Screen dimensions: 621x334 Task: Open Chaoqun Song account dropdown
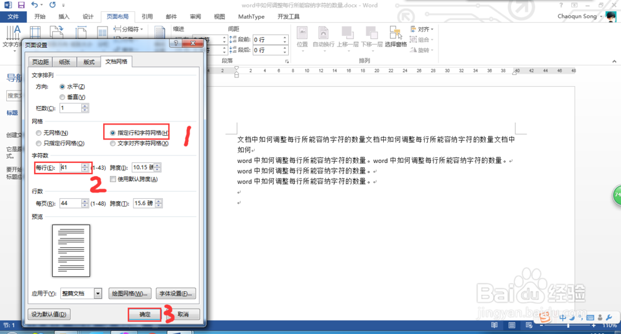[601, 17]
